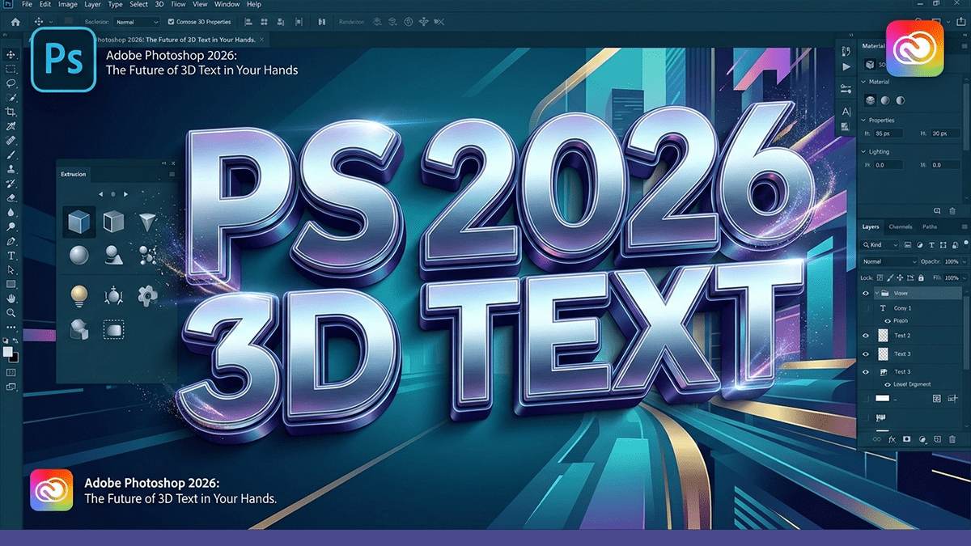Close the document tab with its X
This screenshot has width=971, height=546.
pos(261,40)
